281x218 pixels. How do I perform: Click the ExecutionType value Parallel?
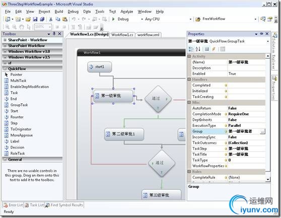[x=246, y=125]
